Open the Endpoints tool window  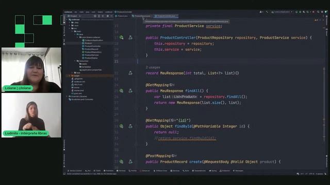(x=225, y=171)
